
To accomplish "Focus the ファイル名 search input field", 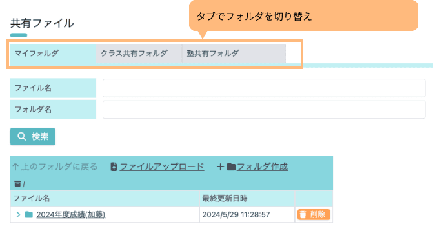I will pyautogui.click(x=264, y=88).
